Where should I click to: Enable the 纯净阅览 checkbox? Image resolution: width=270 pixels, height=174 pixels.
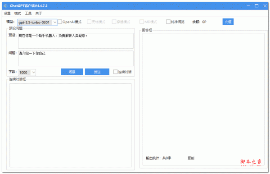pos(168,22)
